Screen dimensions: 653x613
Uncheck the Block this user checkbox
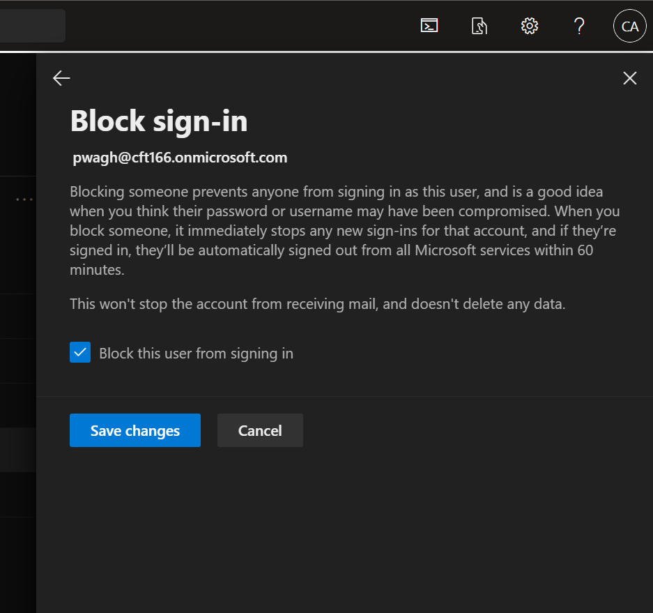80,353
